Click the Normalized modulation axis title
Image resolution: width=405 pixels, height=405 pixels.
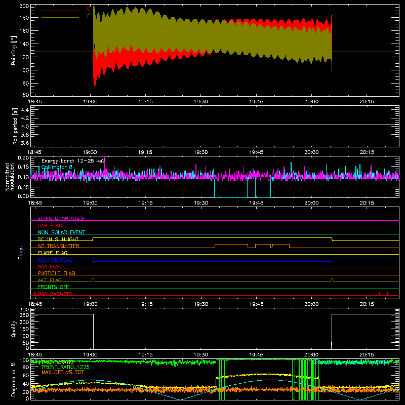(9, 177)
